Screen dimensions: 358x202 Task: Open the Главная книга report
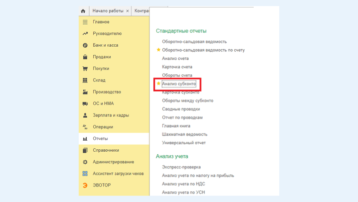point(176,126)
